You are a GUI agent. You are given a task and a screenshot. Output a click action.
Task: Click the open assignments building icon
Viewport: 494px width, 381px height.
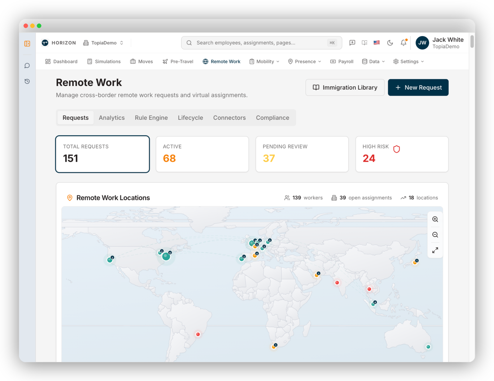pyautogui.click(x=334, y=198)
